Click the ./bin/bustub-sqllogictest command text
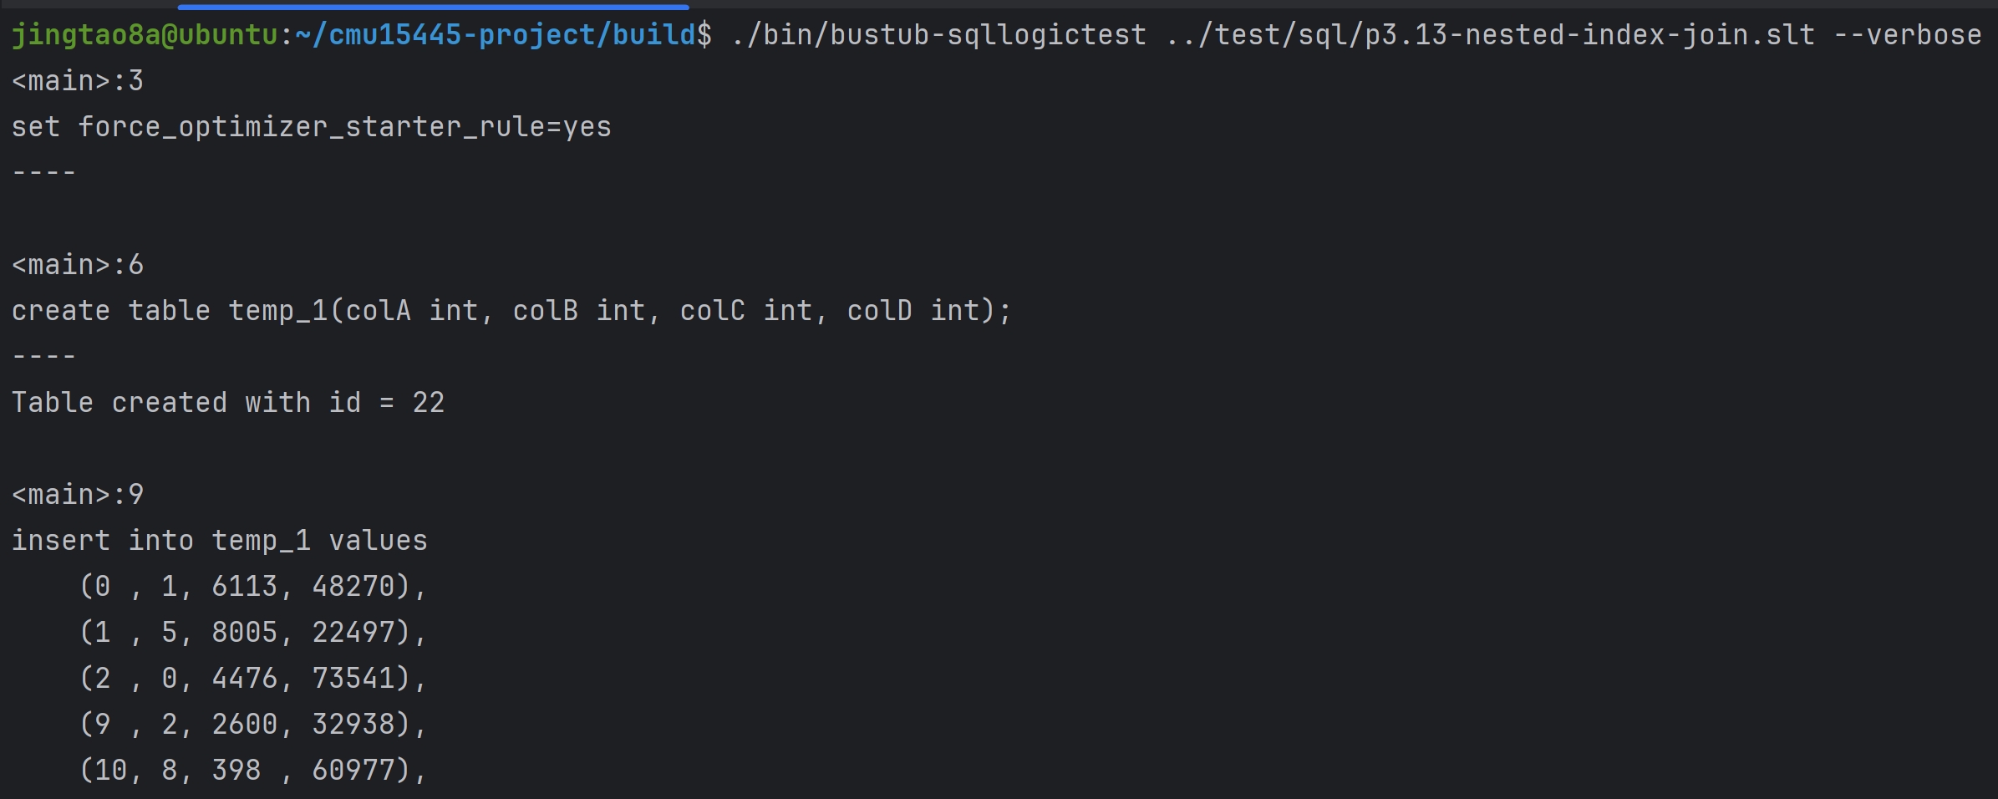The width and height of the screenshot is (1998, 799). [938, 35]
